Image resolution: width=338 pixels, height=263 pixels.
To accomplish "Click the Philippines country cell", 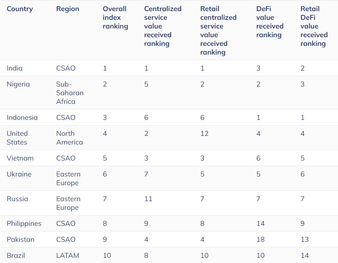I will coord(24,223).
